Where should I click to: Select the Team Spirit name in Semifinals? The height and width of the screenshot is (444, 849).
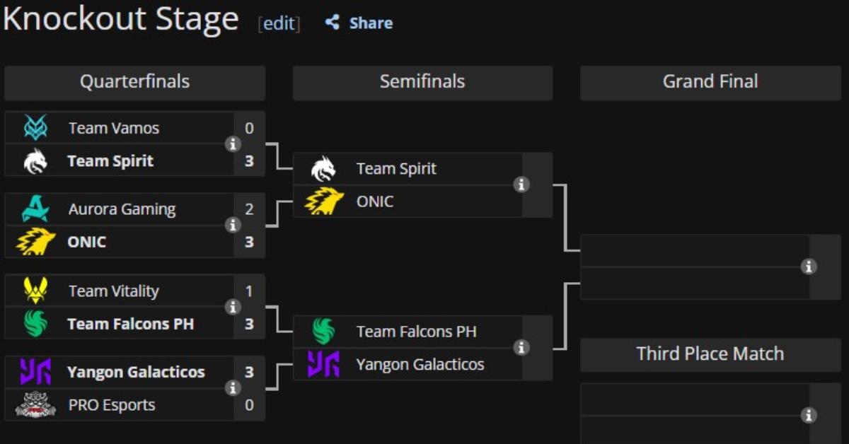coord(396,168)
